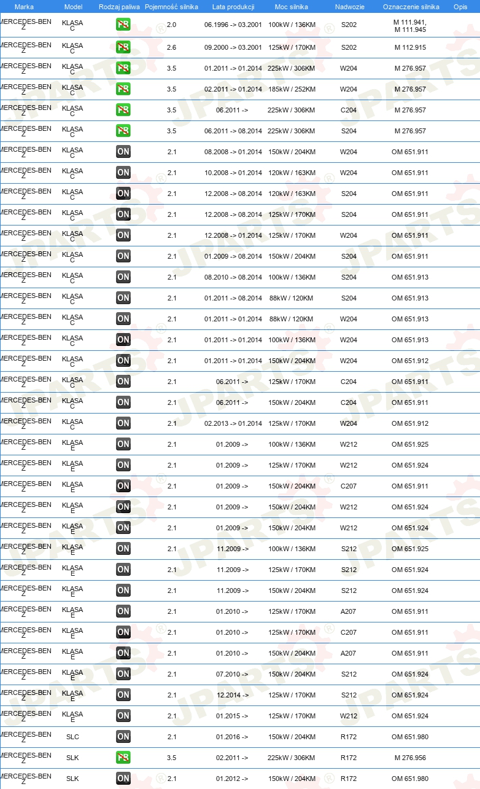Select the SLC model cell
480x789 pixels.
(72, 737)
